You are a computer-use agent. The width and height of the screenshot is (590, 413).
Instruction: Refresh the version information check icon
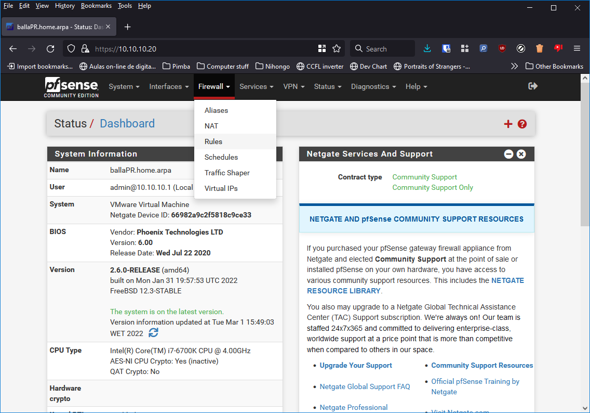(154, 333)
